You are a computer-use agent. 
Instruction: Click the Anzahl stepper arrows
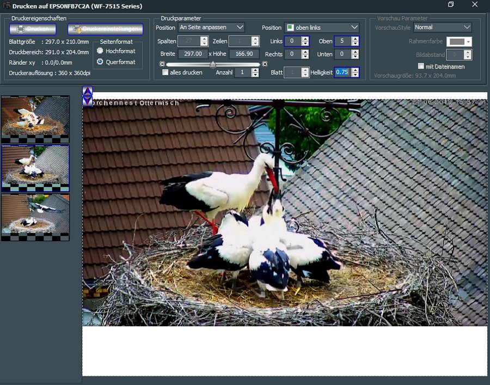255,72
